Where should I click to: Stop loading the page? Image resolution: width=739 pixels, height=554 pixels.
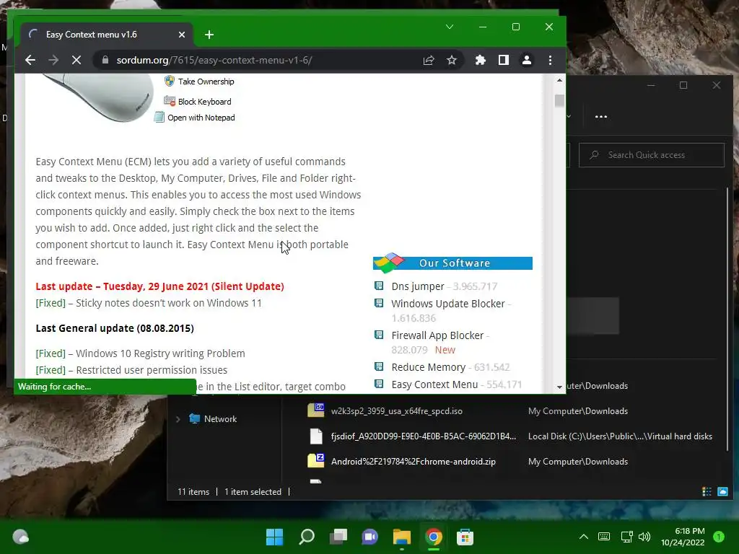(x=76, y=60)
